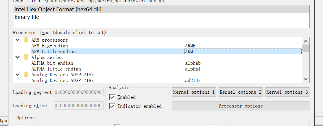Image resolution: width=323 pixels, height=126 pixels.
Task: Toggle the Analysis Enabled checkbox
Action: (x=112, y=97)
